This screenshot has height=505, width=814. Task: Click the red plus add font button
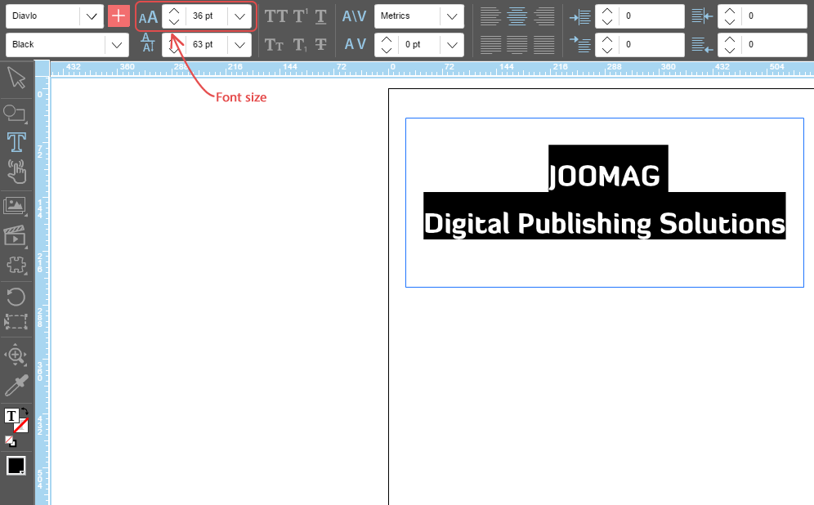pos(119,16)
